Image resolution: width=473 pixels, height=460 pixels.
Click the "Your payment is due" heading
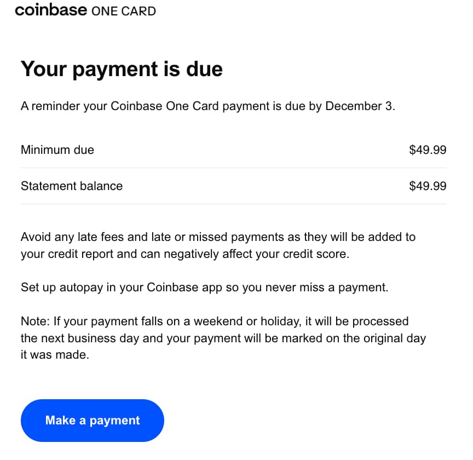122,70
